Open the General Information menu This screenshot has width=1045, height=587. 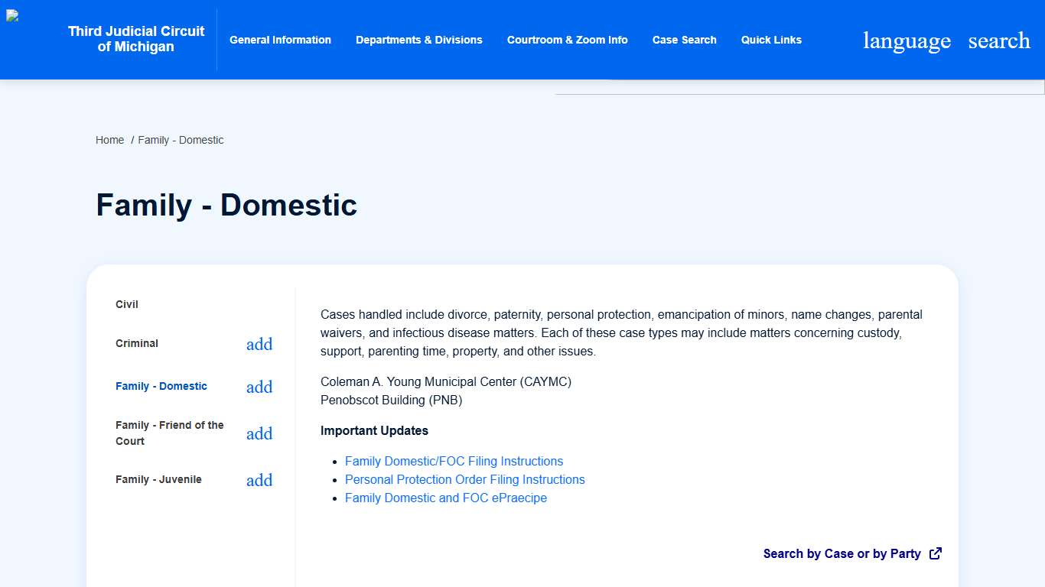tap(280, 40)
